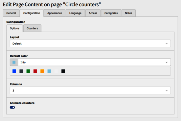Open the Notes tab
Screen dimensions: 181x121
pos(128,13)
